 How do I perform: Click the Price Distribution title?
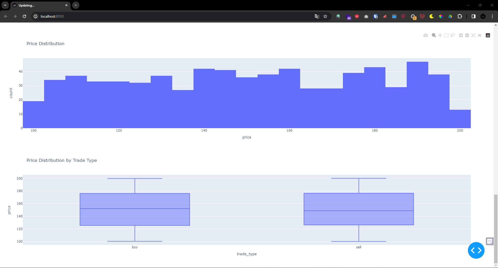click(45, 44)
